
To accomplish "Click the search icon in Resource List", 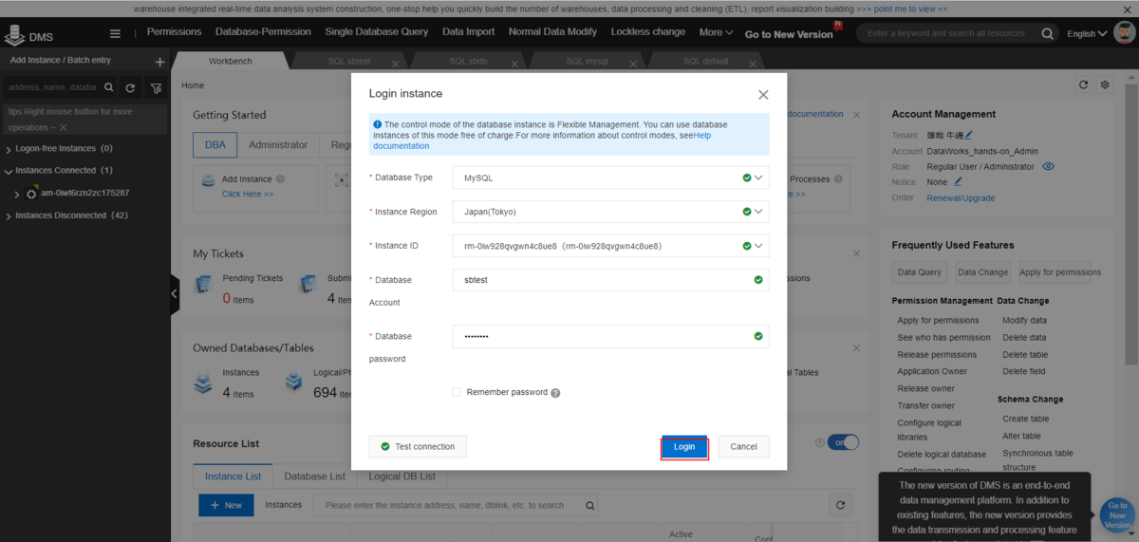I will coord(590,506).
